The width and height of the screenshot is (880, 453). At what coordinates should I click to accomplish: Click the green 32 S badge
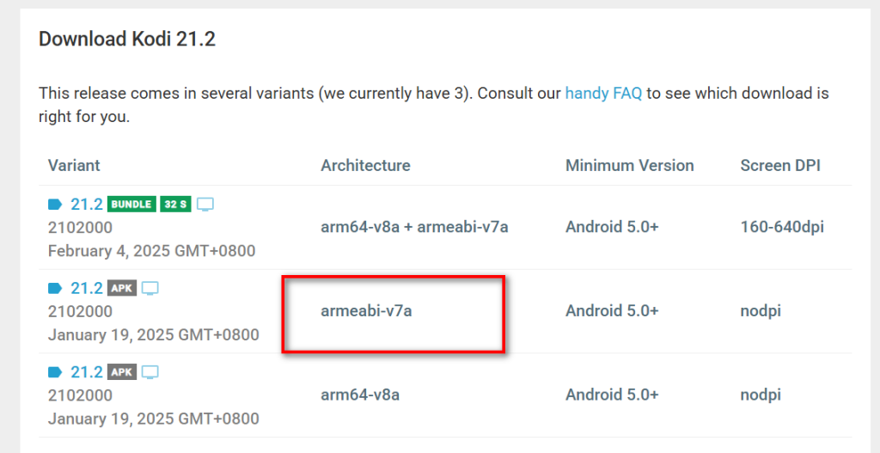175,205
